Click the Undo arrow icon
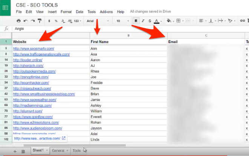Image resolution: width=249 pixels, height=156 pixels. click(26, 21)
